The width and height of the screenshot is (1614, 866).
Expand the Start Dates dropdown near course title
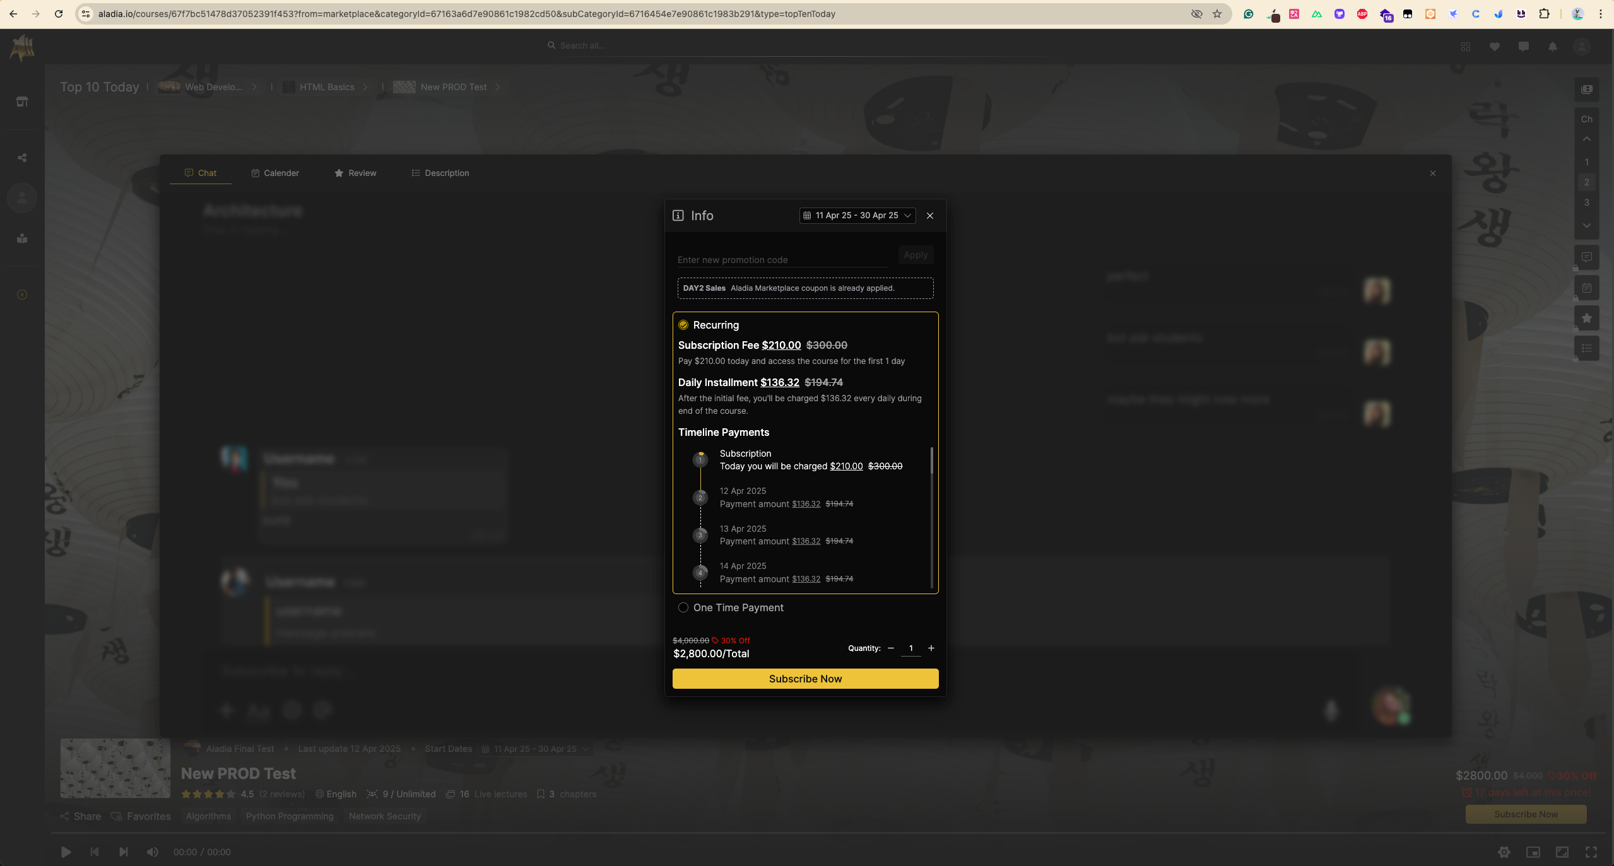click(x=535, y=749)
